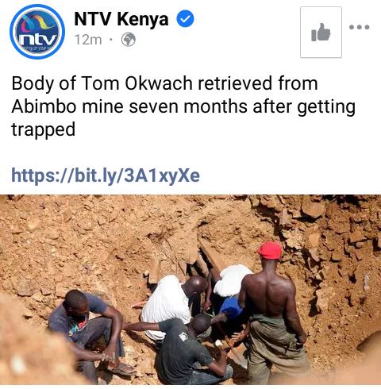Tap the man wearing red cap in photo

(275, 310)
